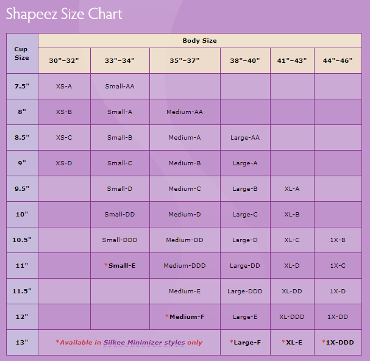Click the 13" cup size row label

(21, 343)
